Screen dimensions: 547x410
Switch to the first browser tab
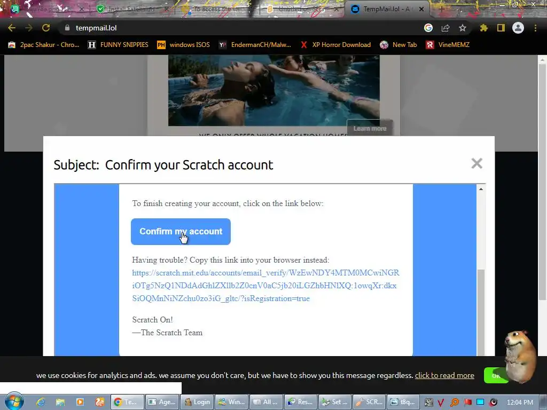pyautogui.click(x=45, y=9)
